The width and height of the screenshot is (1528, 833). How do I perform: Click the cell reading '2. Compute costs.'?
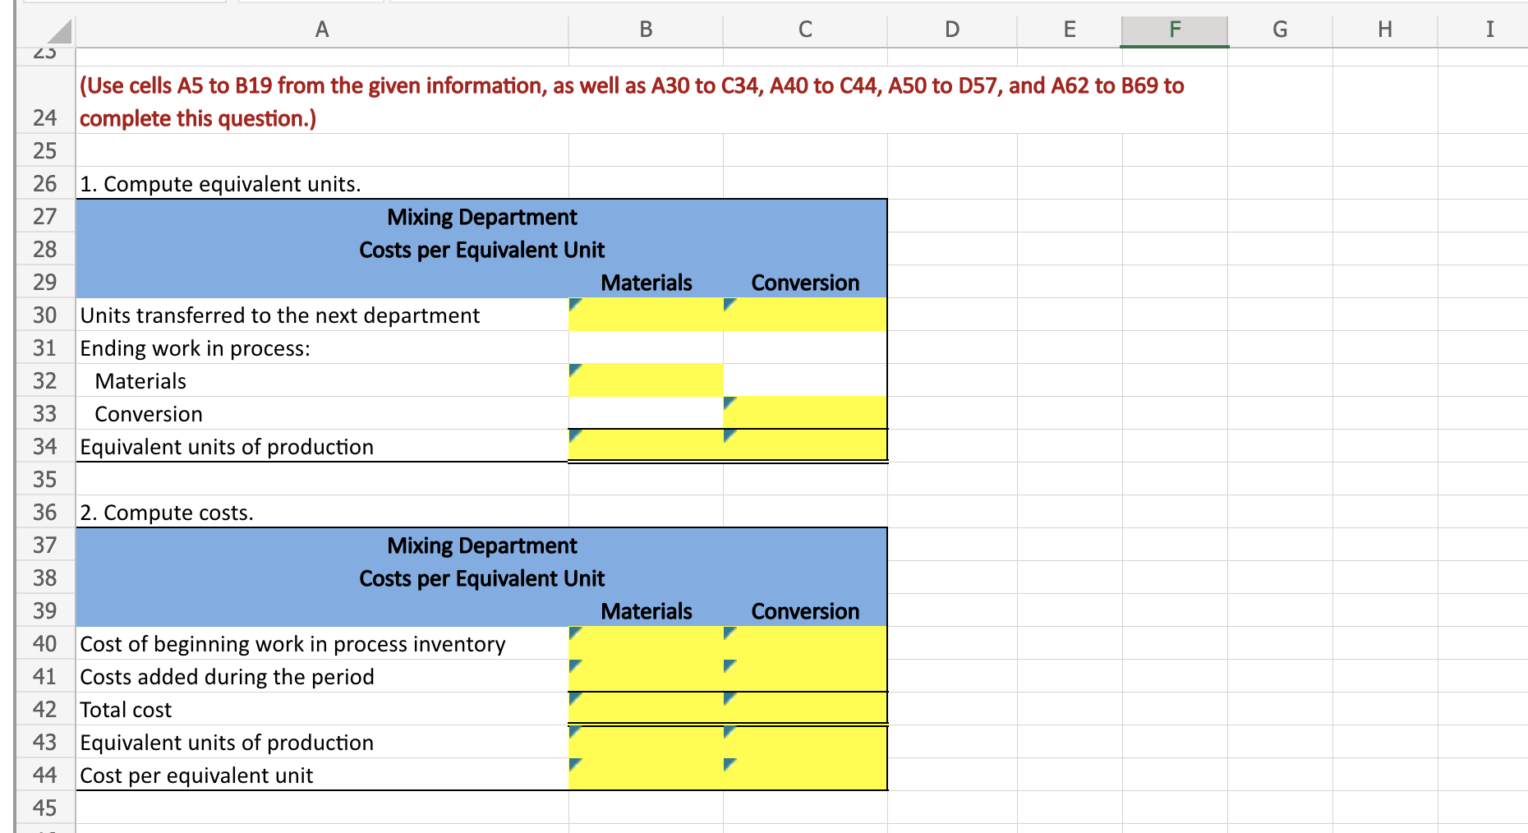[x=168, y=512]
